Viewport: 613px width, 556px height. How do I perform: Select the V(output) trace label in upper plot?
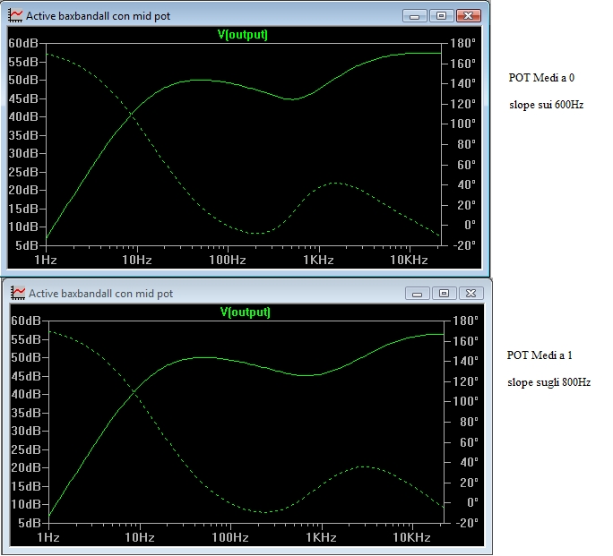pos(243,35)
